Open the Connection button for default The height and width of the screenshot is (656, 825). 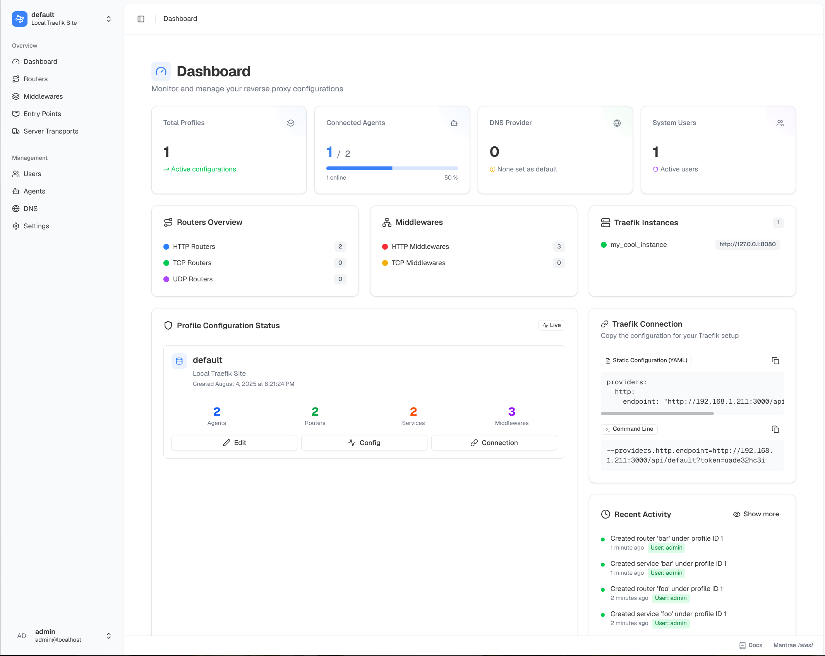point(494,443)
